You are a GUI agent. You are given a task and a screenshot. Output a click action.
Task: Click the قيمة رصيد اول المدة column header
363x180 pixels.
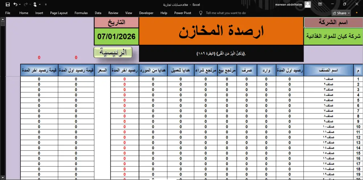[76, 70]
